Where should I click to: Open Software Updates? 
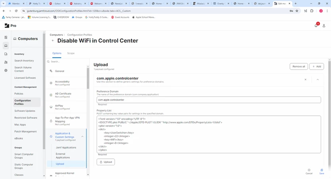point(25,111)
